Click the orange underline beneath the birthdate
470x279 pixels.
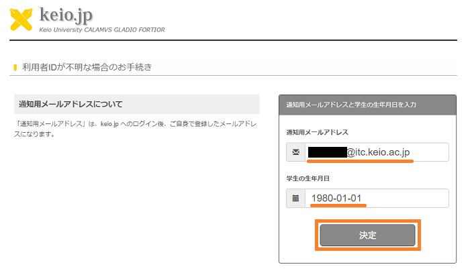coord(337,207)
